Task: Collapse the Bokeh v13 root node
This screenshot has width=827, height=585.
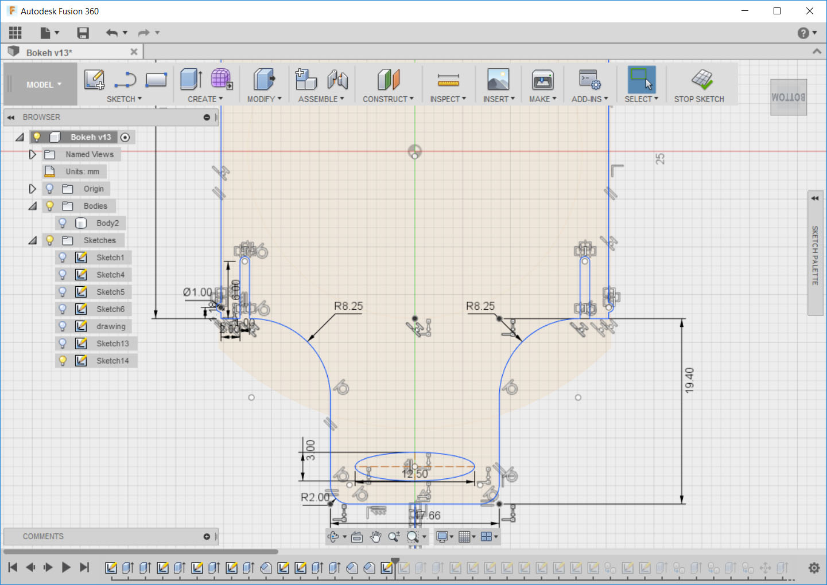Action: 20,138
